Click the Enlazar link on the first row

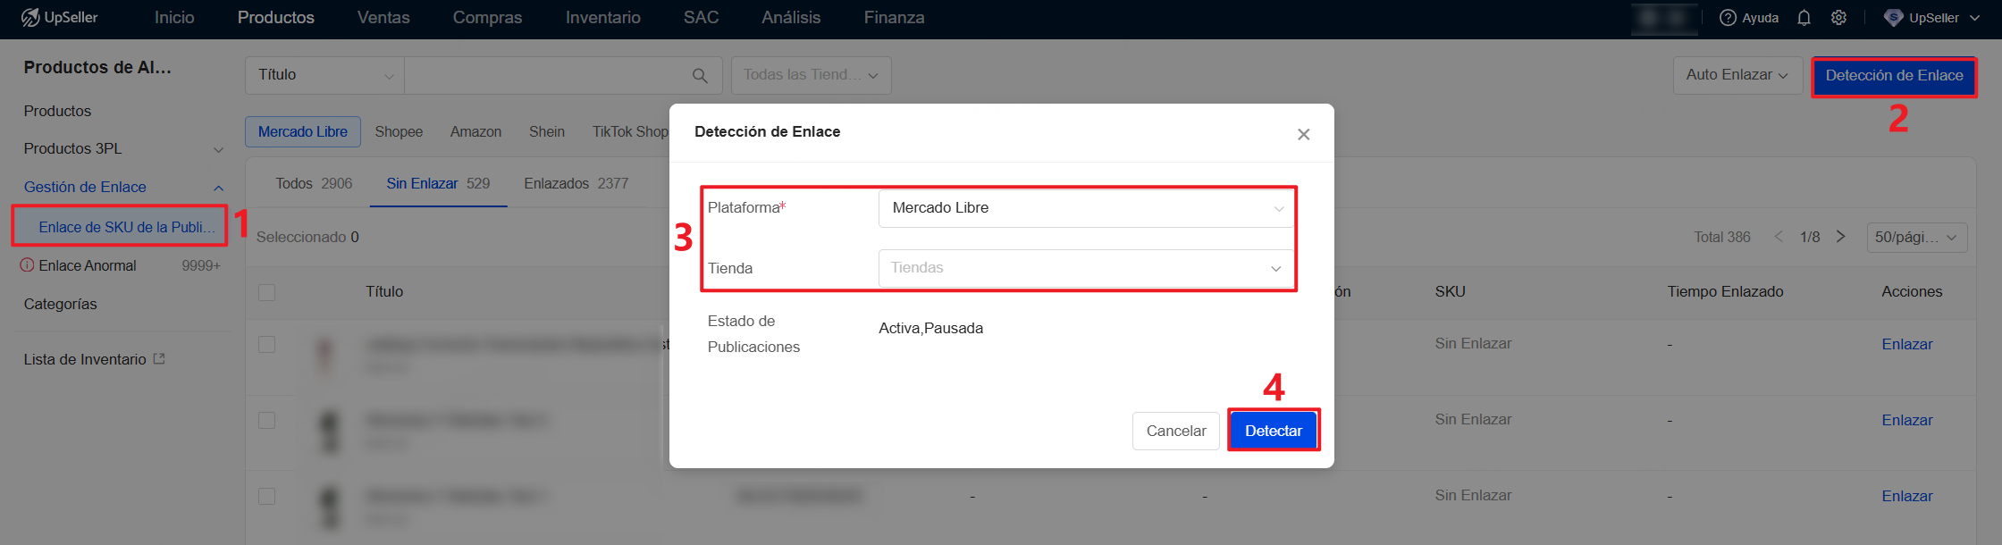point(1907,344)
